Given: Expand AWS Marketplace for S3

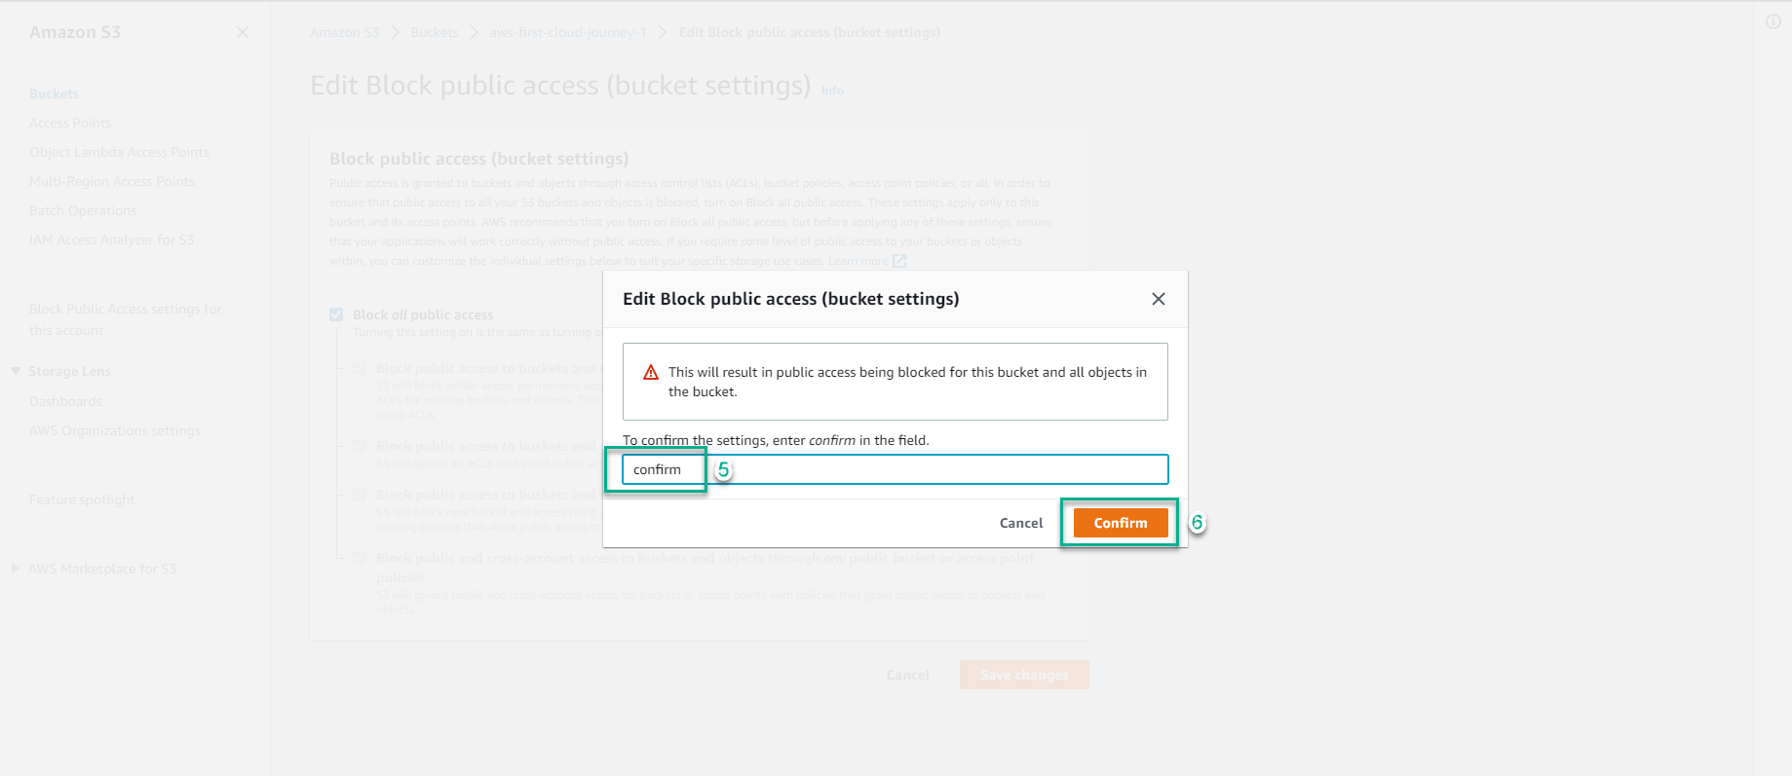Looking at the screenshot, I should click(16, 569).
